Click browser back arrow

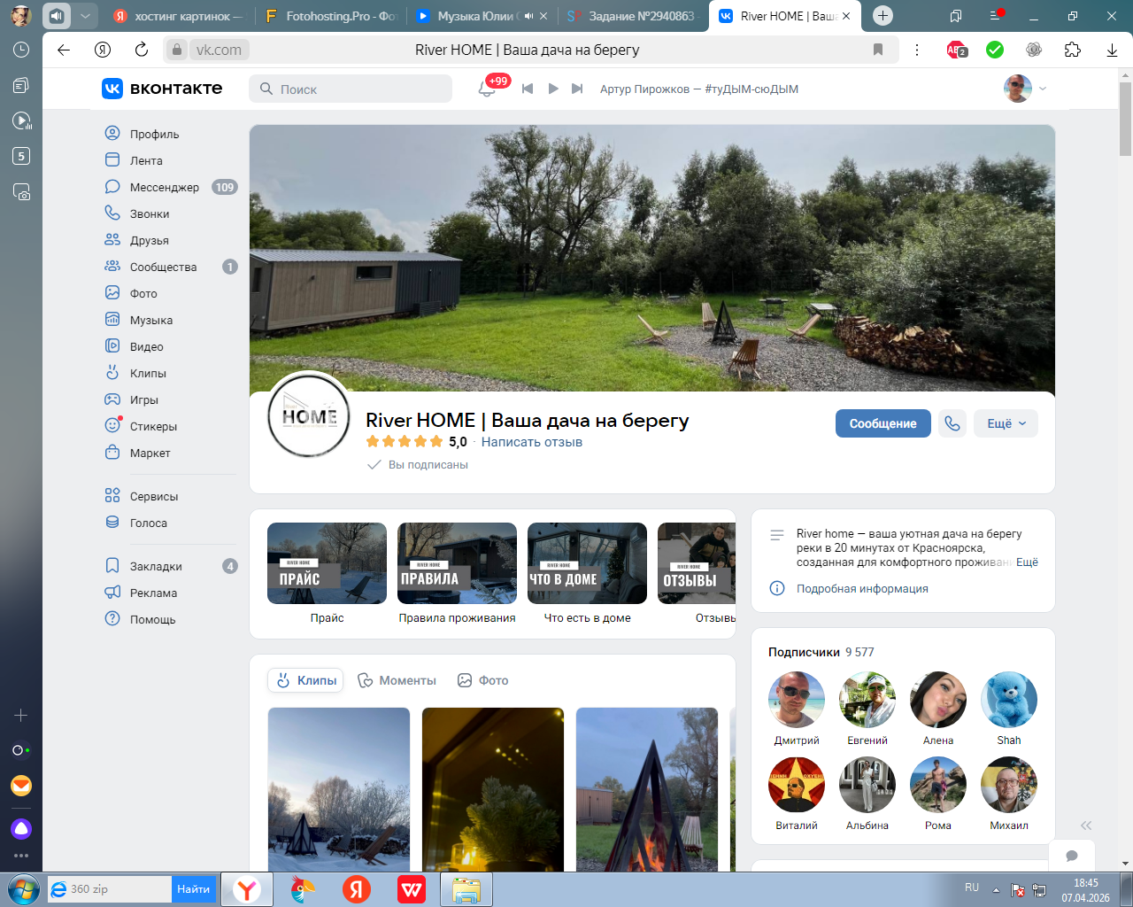click(x=64, y=50)
